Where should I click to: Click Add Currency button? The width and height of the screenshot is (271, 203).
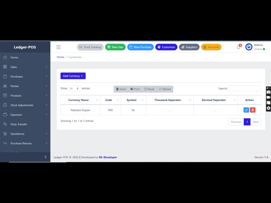pyautogui.click(x=73, y=76)
